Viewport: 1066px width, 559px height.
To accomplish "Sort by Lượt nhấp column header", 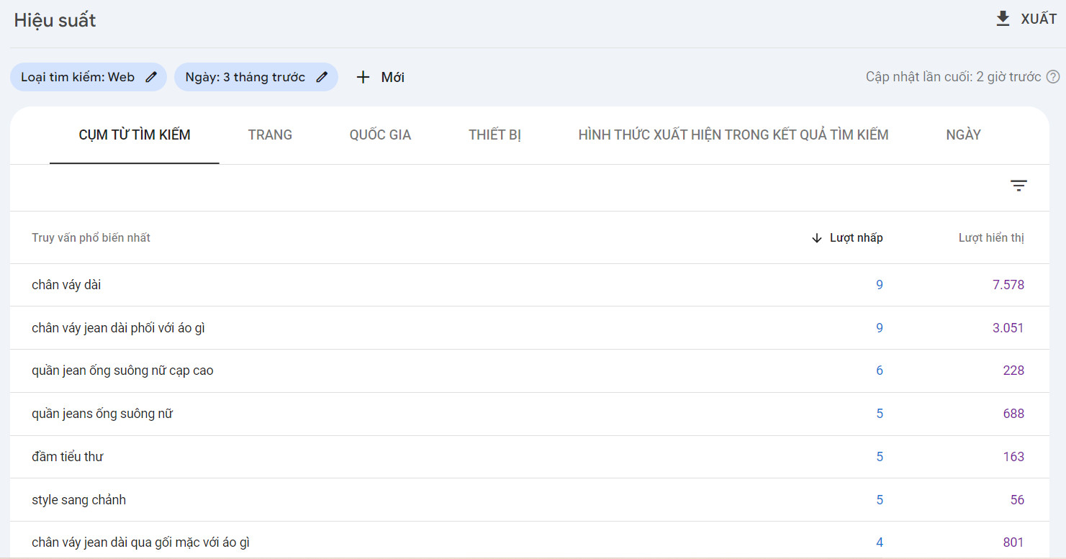I will click(856, 238).
